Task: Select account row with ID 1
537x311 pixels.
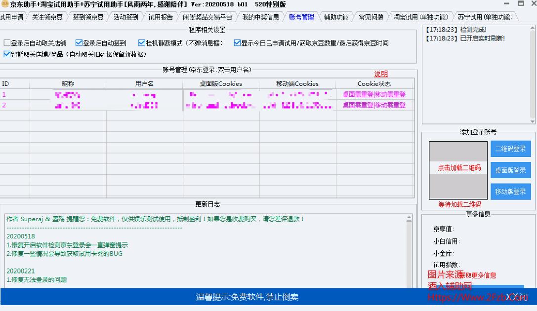Action: (207, 94)
